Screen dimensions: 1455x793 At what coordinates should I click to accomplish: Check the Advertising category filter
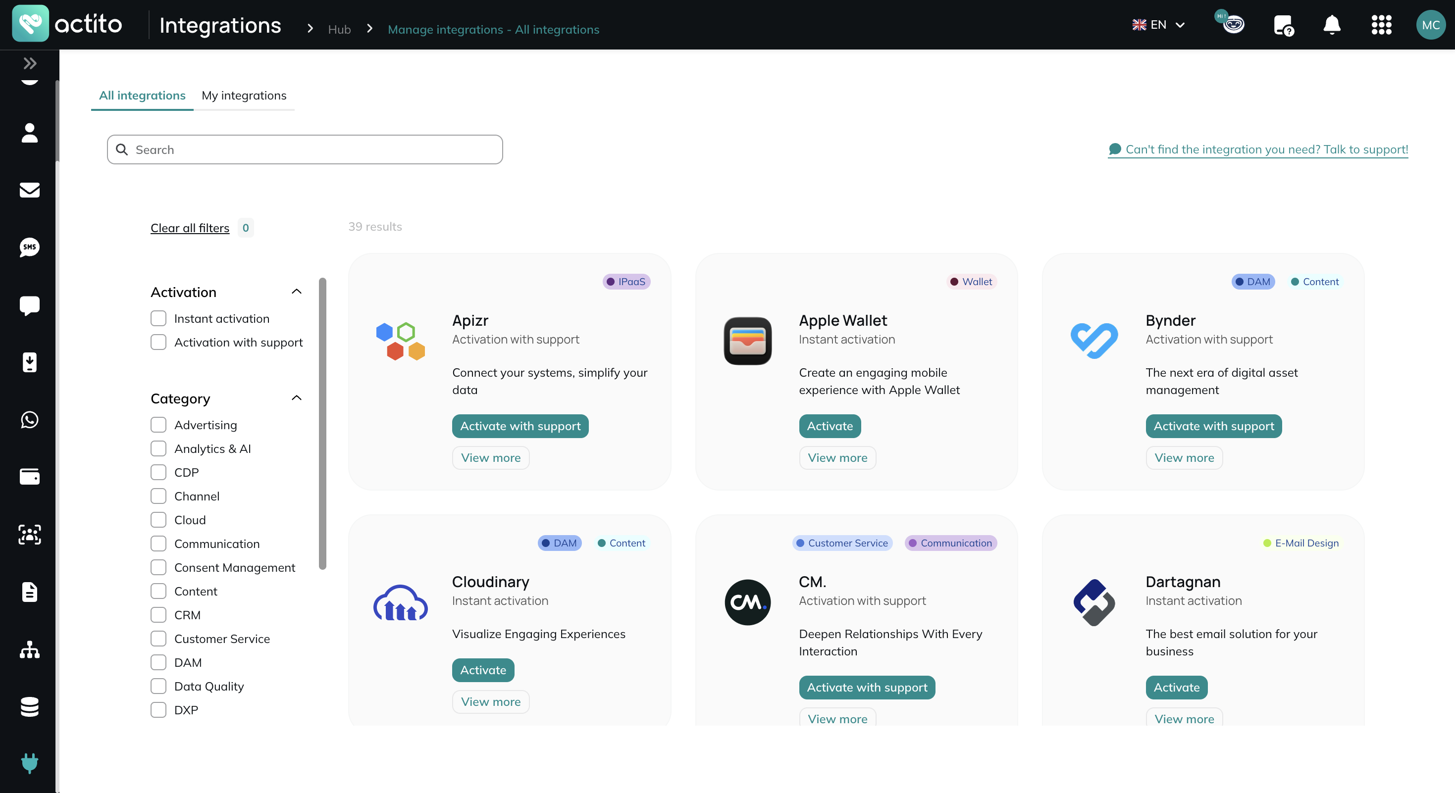158,425
